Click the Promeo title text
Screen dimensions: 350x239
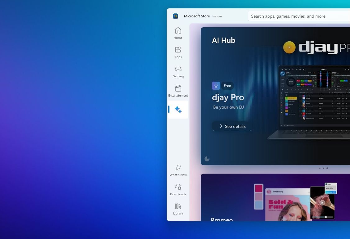pos(222,219)
